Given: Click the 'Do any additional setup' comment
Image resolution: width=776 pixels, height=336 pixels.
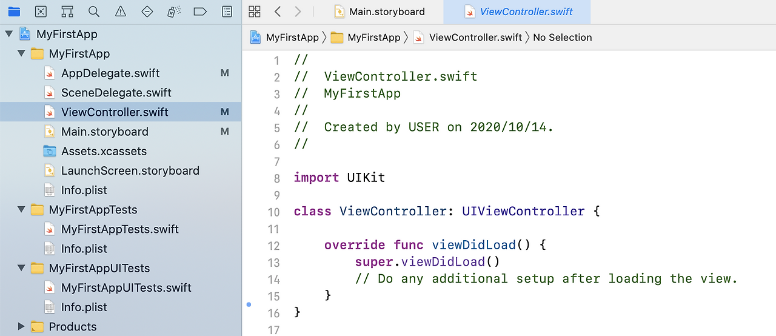Looking at the screenshot, I should tap(546, 279).
